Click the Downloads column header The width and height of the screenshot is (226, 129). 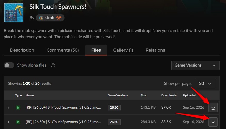pos(169,95)
